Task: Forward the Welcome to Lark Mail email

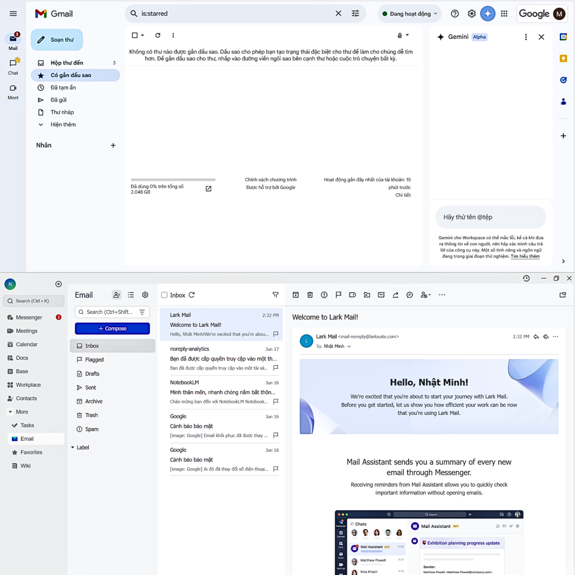Action: (x=395, y=295)
